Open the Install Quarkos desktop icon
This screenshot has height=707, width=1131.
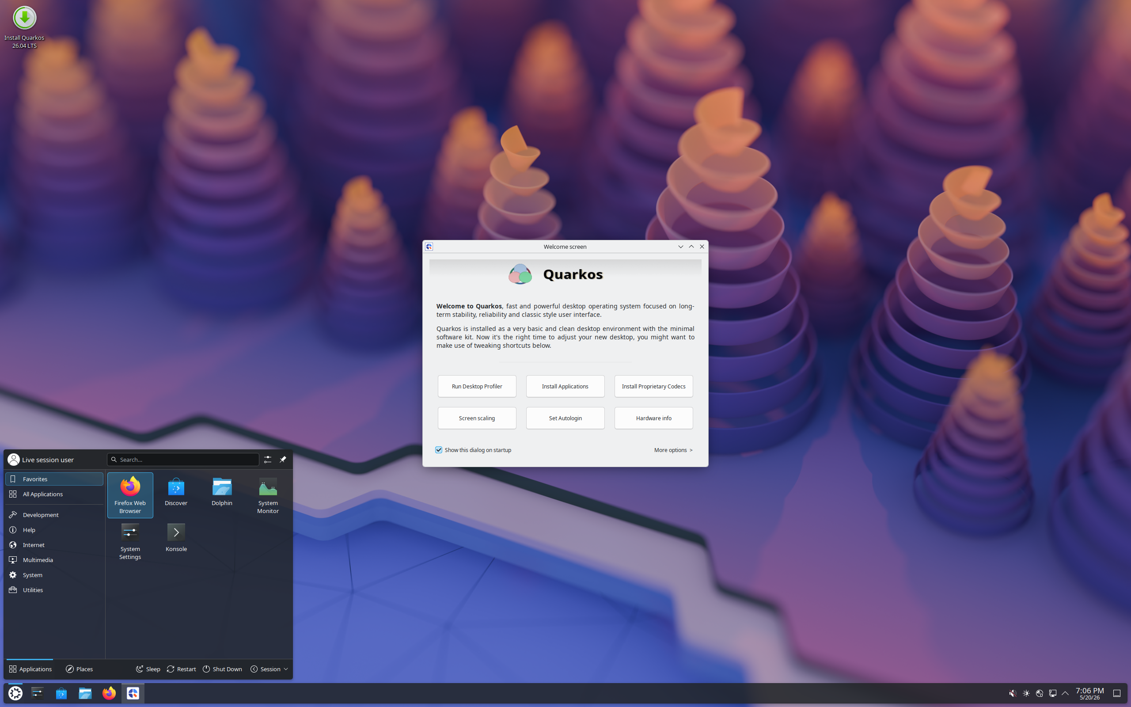[x=24, y=27]
